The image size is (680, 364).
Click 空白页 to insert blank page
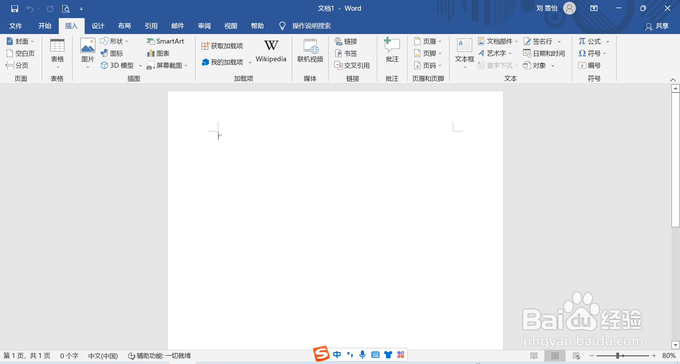pos(20,53)
